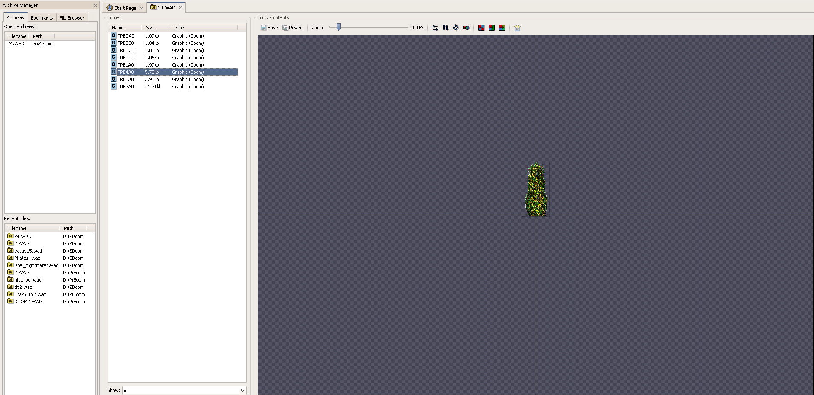Close the 24.WAD tab

tap(181, 8)
